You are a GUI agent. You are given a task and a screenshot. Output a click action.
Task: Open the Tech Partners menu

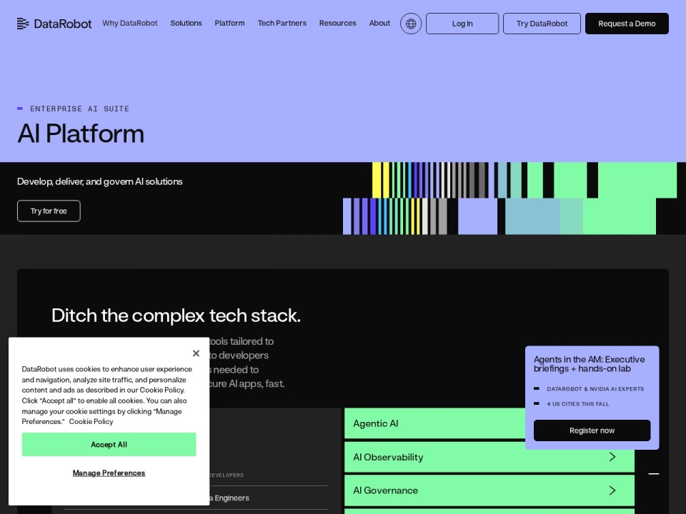pyautogui.click(x=282, y=23)
